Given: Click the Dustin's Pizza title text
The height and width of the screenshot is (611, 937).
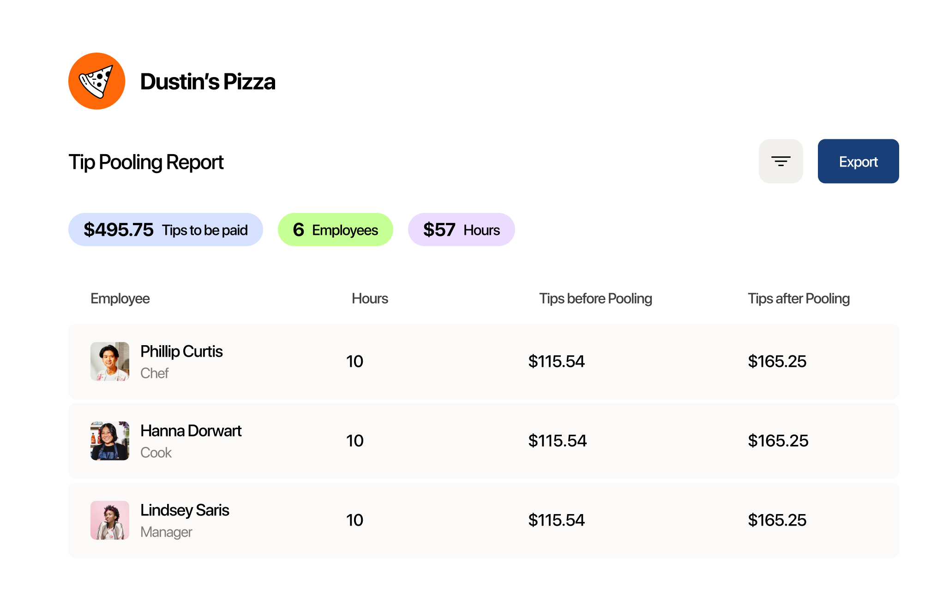Looking at the screenshot, I should [208, 82].
